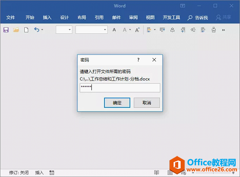Show more toolbar commands chevron
Image resolution: width=240 pixels, height=177 pixels.
click(224, 30)
